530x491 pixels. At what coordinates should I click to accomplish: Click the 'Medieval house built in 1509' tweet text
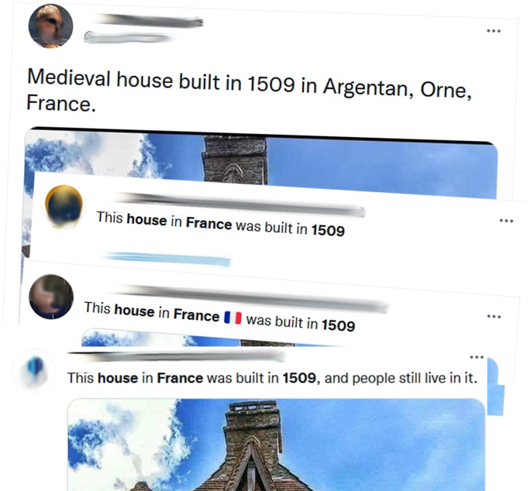pos(249,90)
